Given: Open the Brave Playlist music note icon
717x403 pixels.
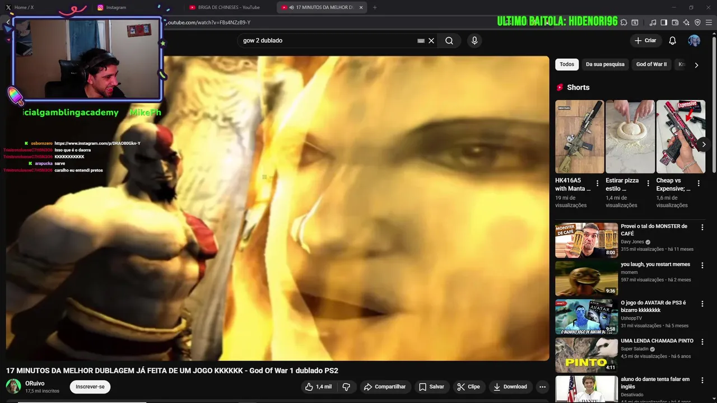Looking at the screenshot, I should [653, 22].
